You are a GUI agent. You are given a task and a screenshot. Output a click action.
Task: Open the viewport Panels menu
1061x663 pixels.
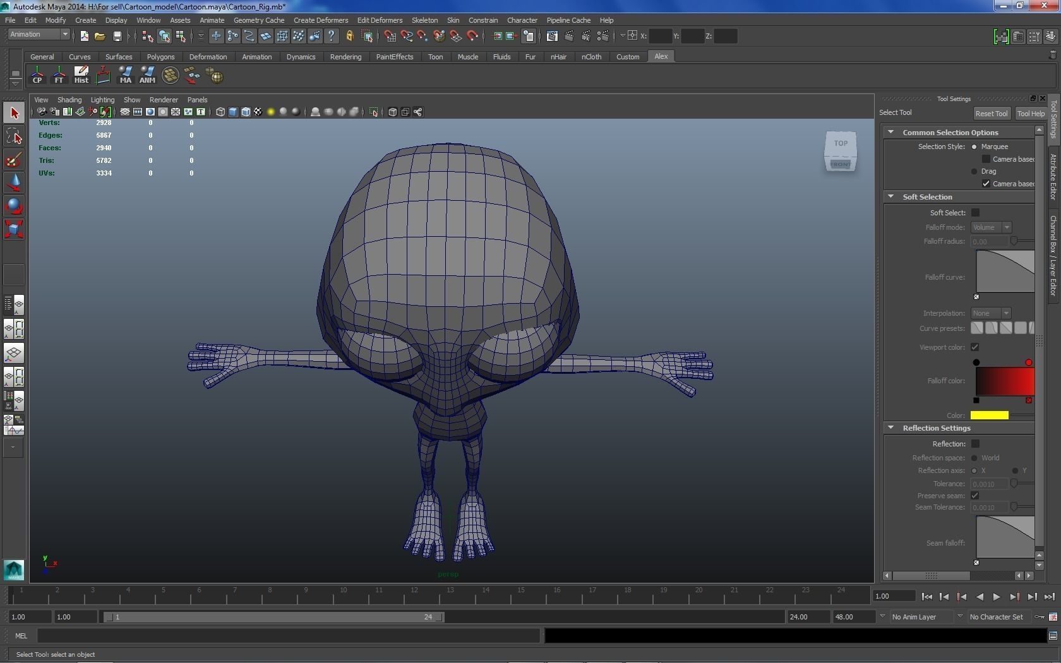pyautogui.click(x=197, y=100)
